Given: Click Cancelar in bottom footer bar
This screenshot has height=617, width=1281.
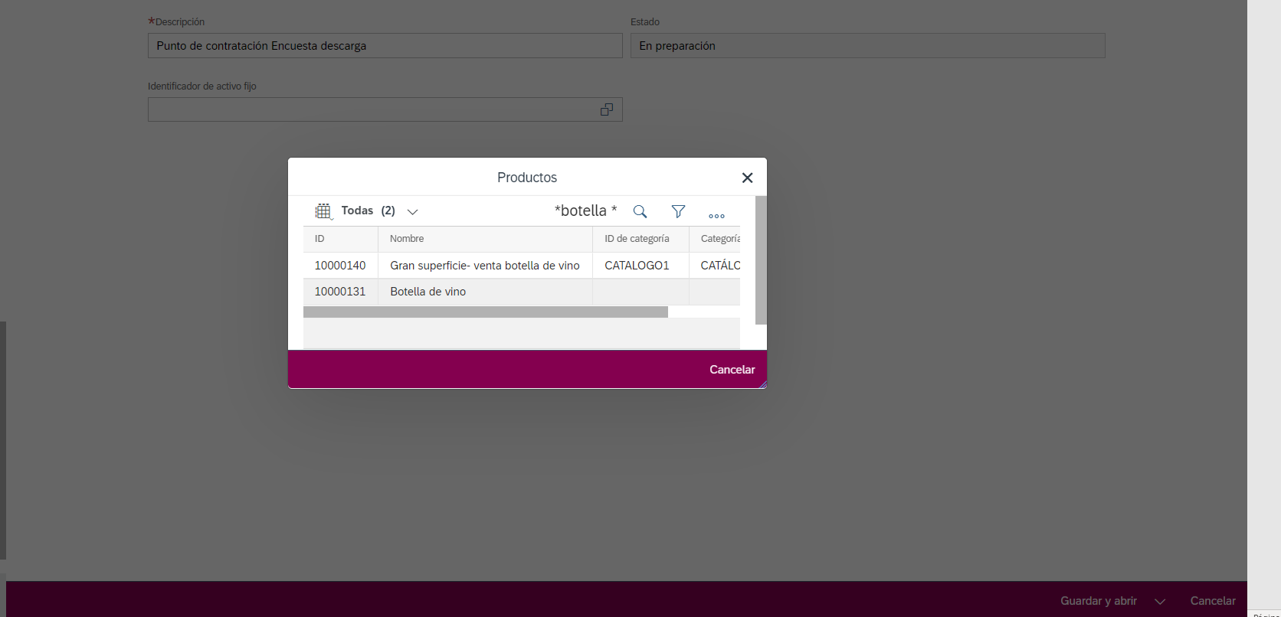Looking at the screenshot, I should tap(1213, 601).
